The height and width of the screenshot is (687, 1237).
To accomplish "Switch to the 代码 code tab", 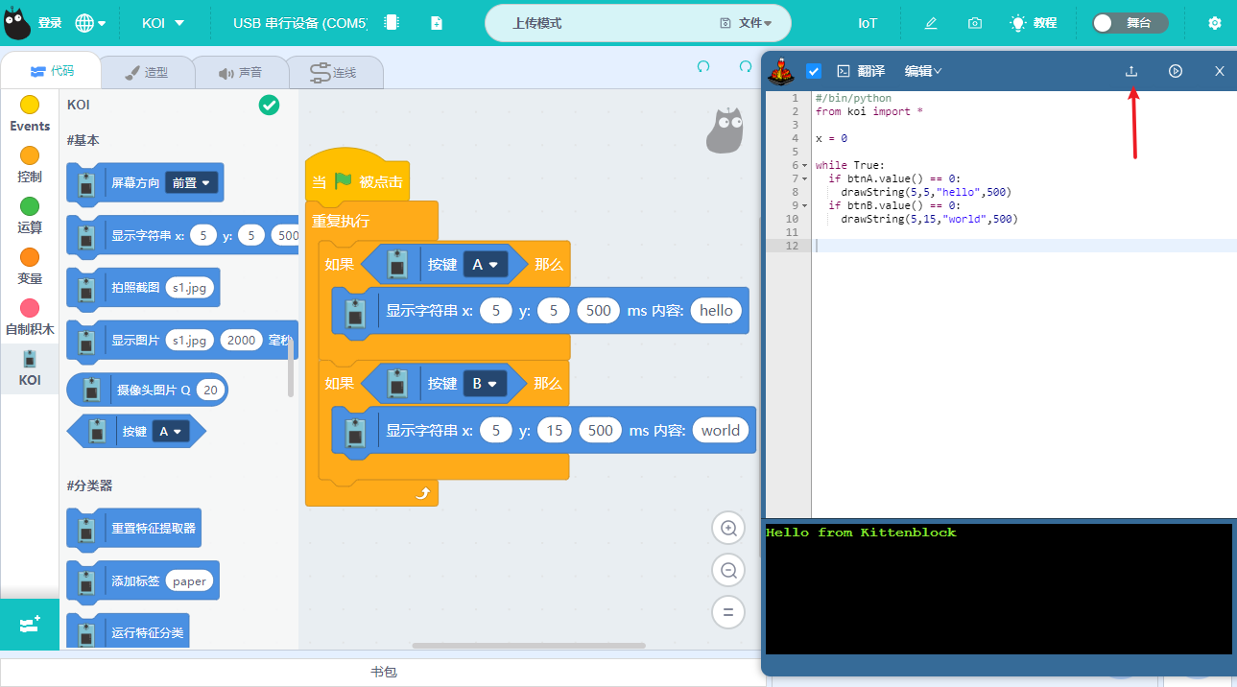I will 51,71.
